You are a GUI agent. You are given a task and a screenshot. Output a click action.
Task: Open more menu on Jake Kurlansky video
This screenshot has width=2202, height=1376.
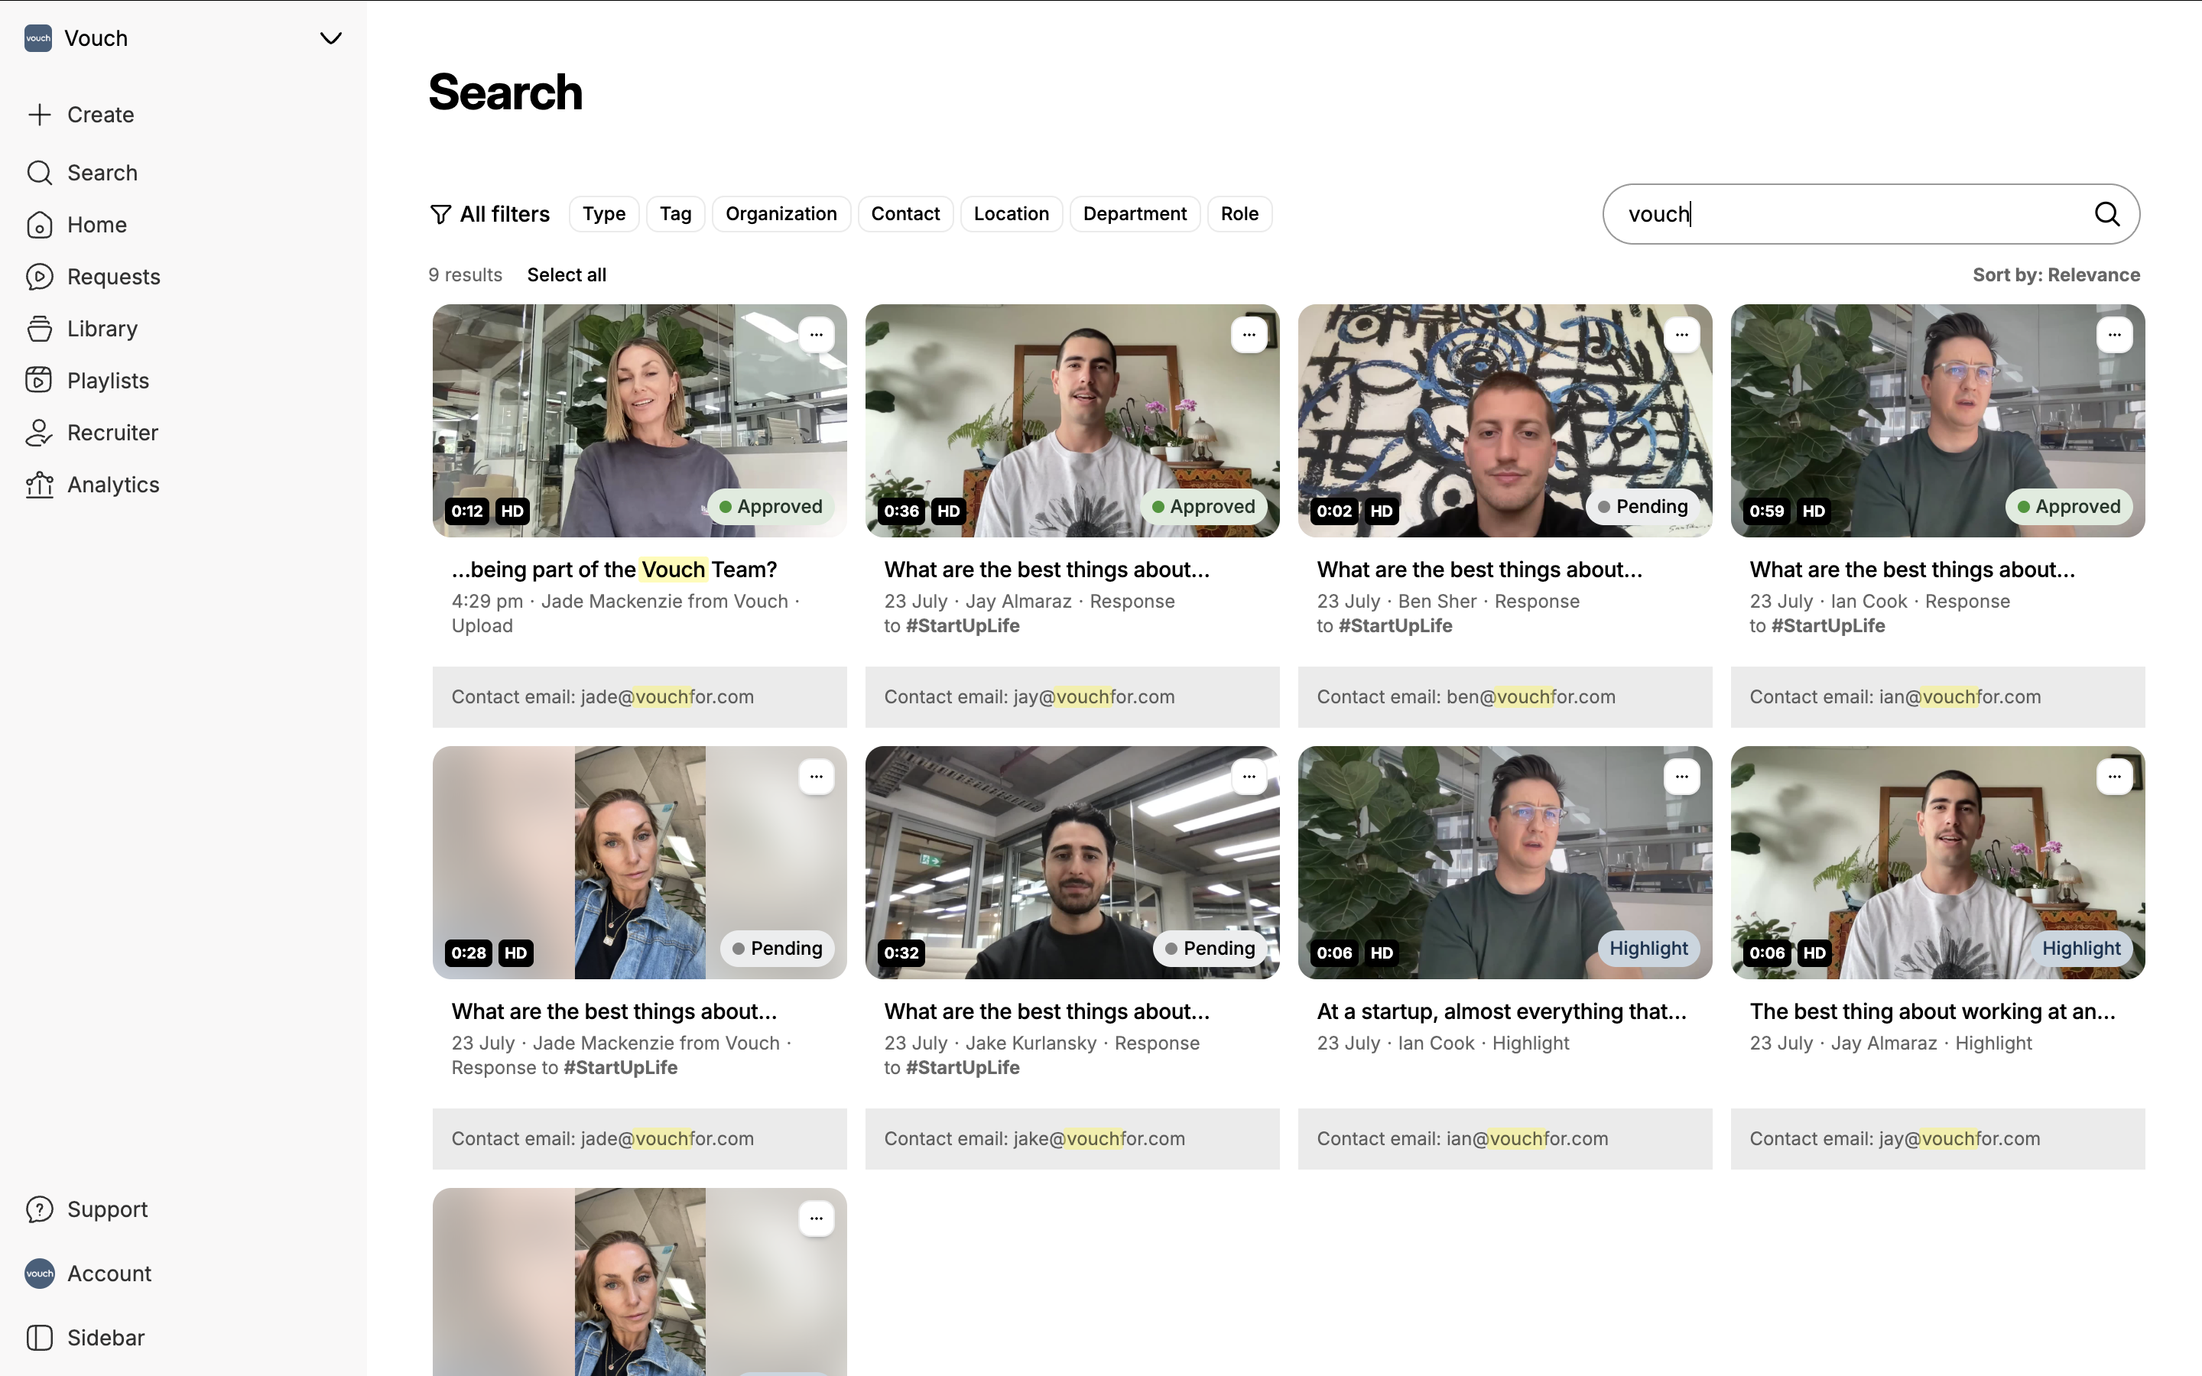coord(1249,776)
